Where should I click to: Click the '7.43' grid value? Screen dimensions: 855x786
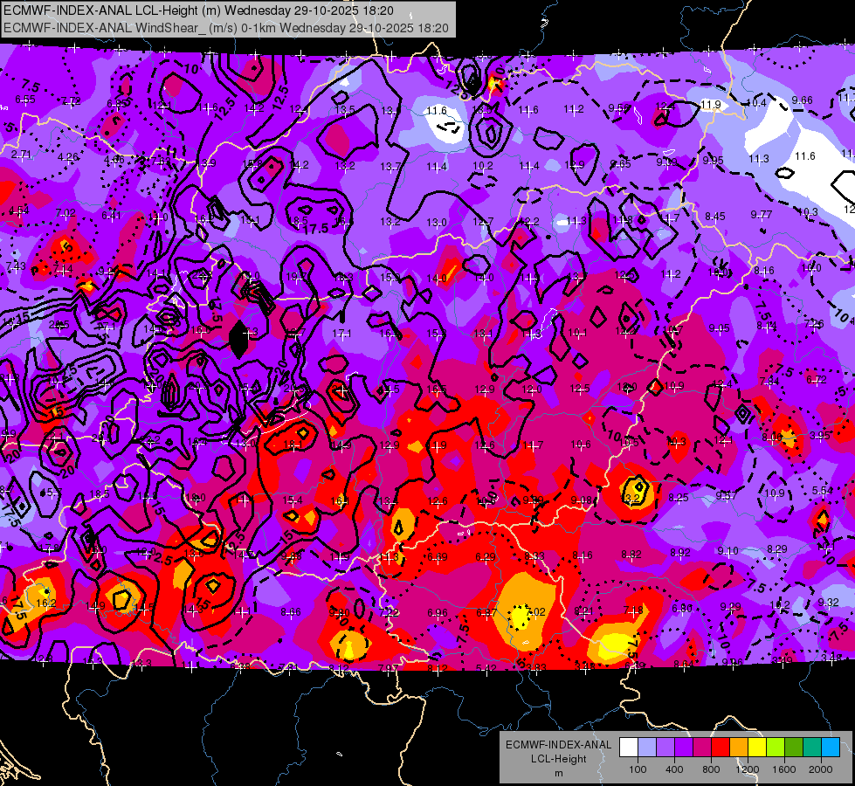tap(16, 266)
